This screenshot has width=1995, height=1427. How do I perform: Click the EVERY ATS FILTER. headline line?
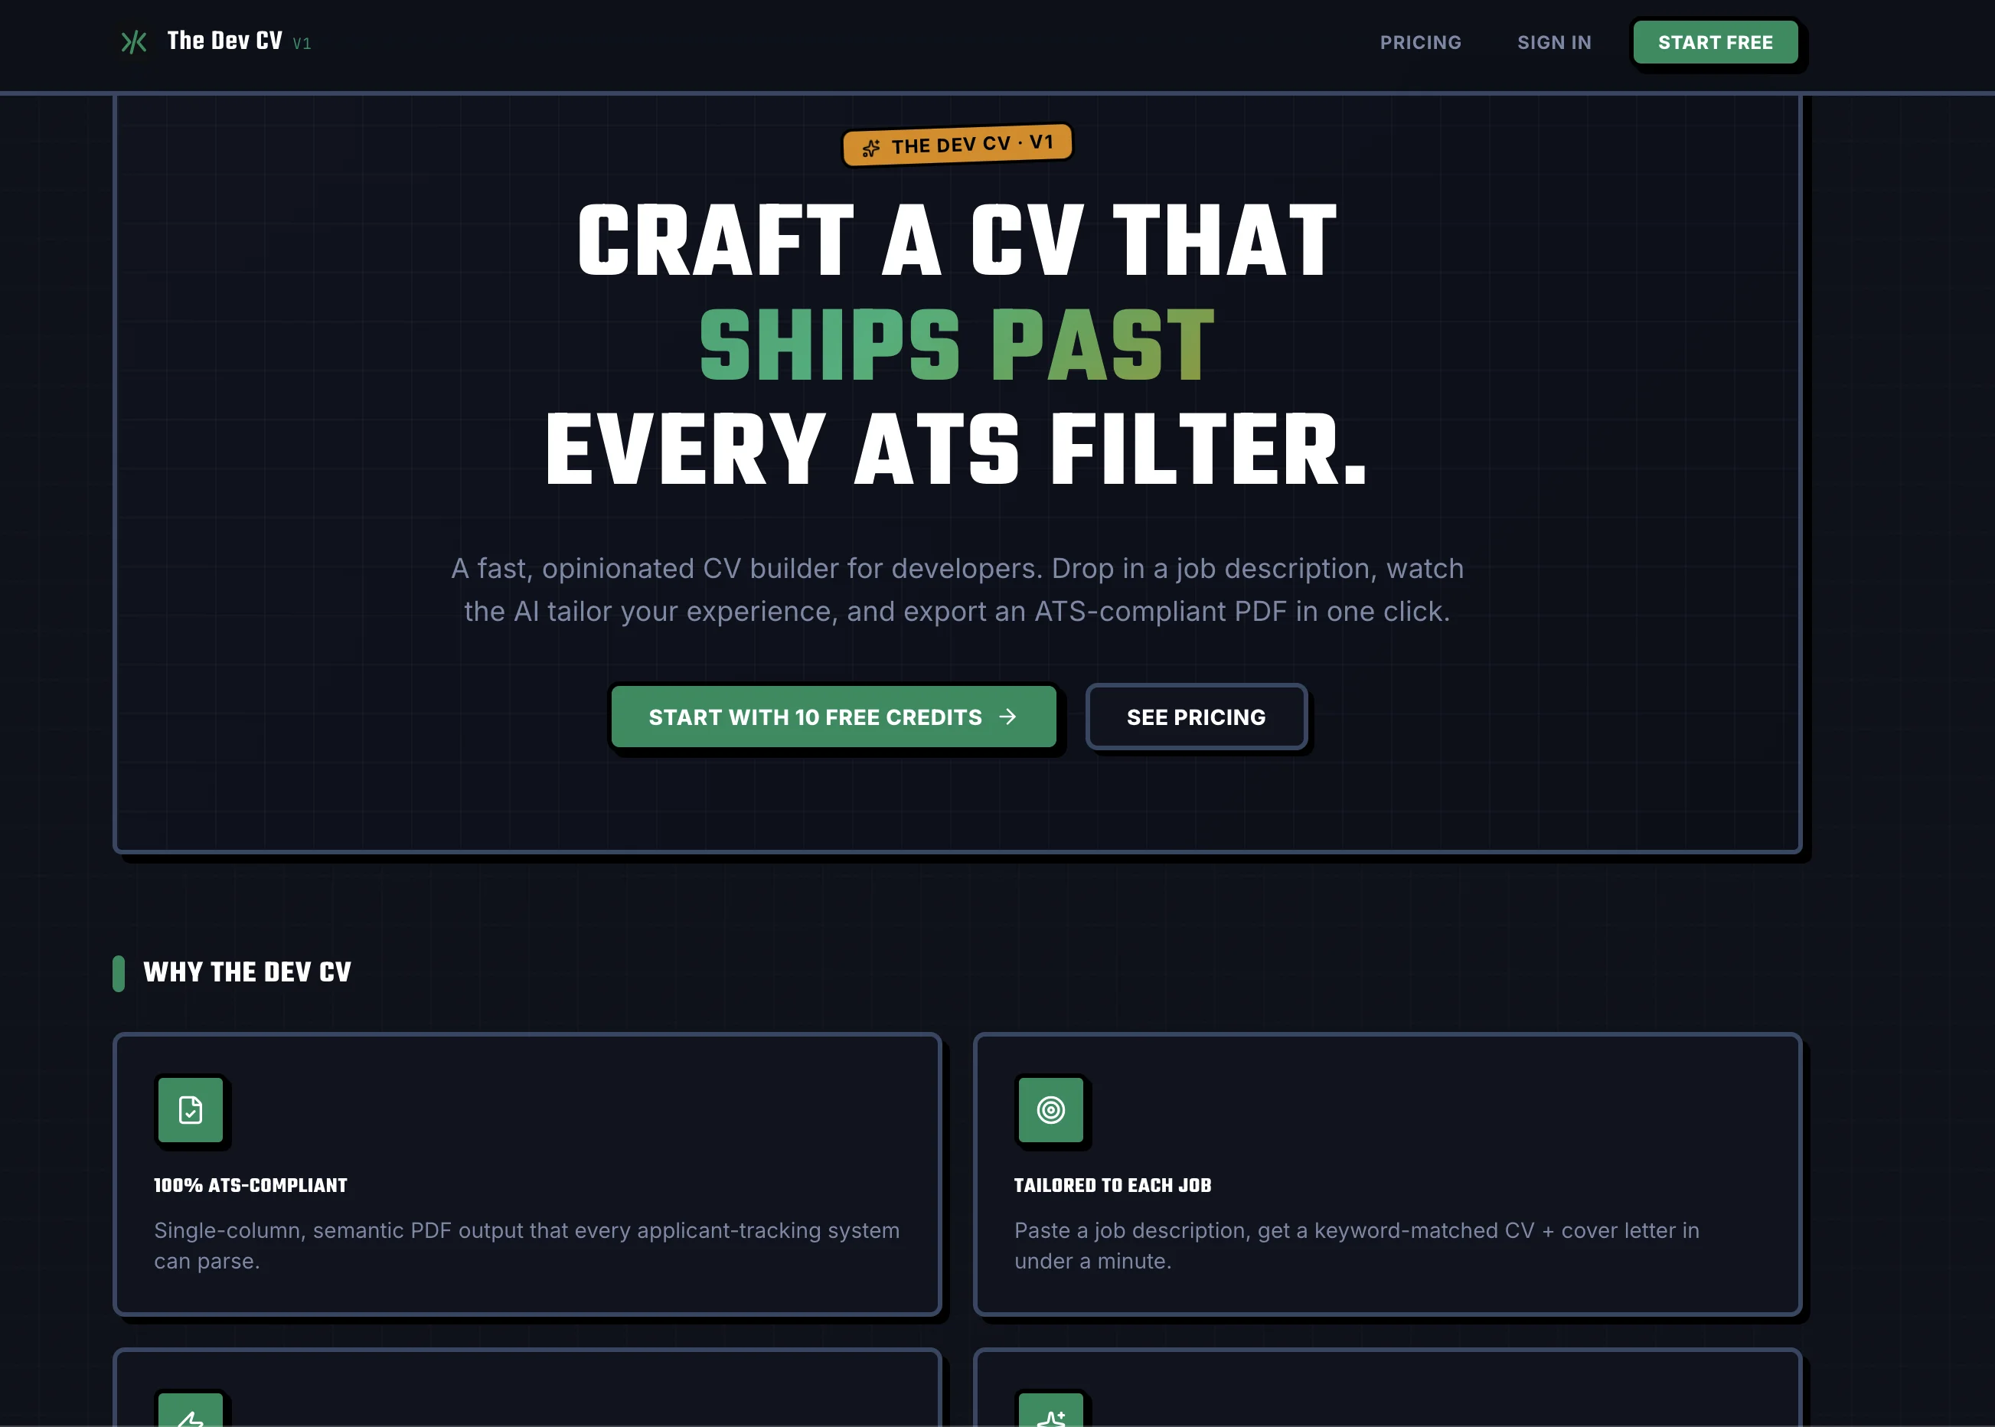957,449
